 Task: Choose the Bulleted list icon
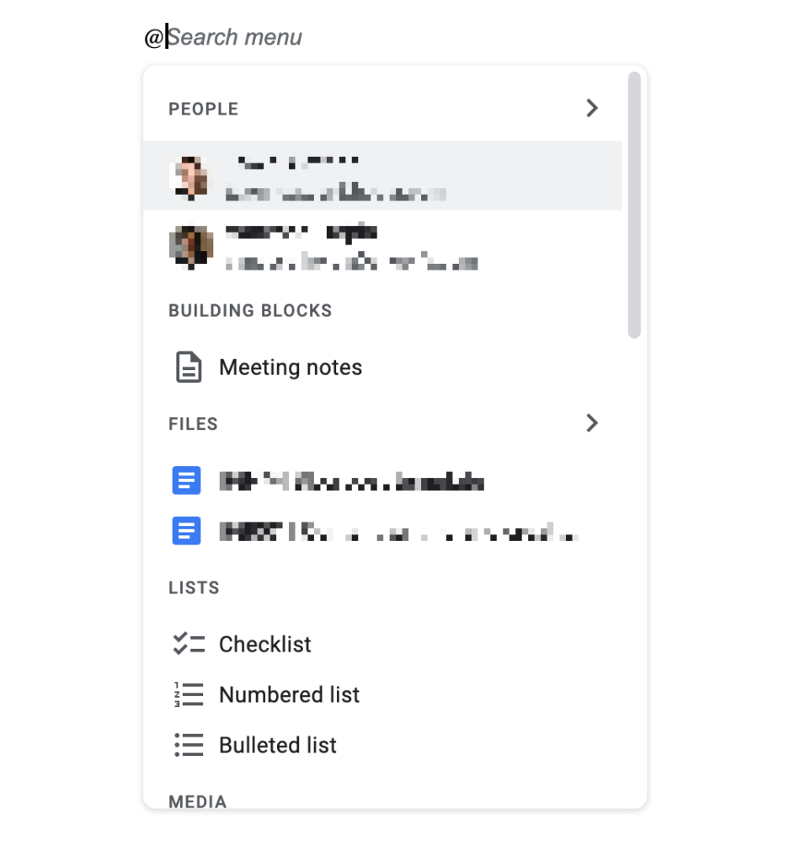coord(189,745)
